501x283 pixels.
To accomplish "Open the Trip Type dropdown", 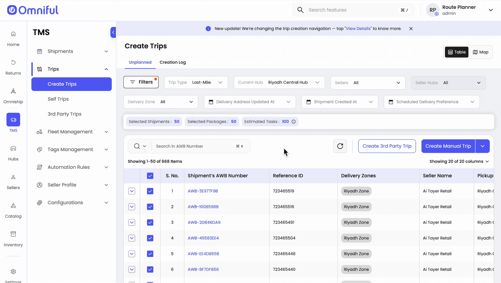I will tap(196, 83).
